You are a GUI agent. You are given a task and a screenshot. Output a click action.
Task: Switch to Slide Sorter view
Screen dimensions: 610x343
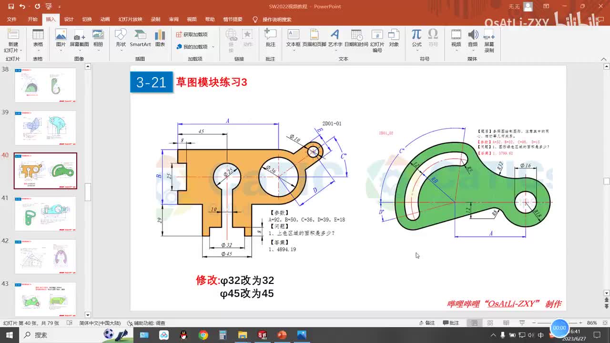point(490,323)
